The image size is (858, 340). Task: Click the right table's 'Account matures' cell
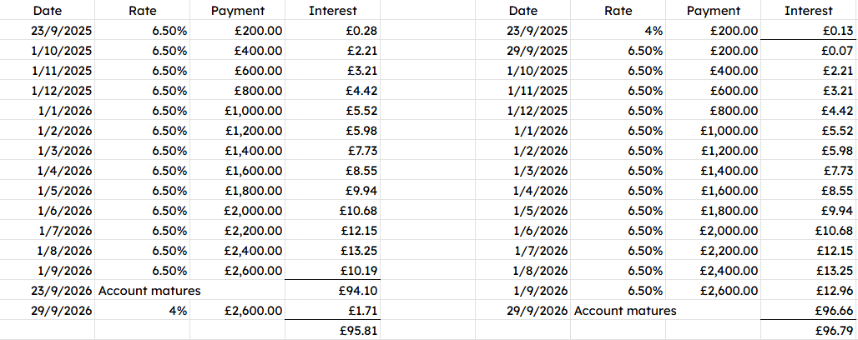pyautogui.click(x=625, y=311)
